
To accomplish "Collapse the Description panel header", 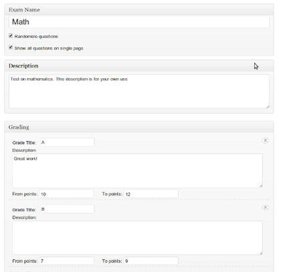I will tap(139, 66).
